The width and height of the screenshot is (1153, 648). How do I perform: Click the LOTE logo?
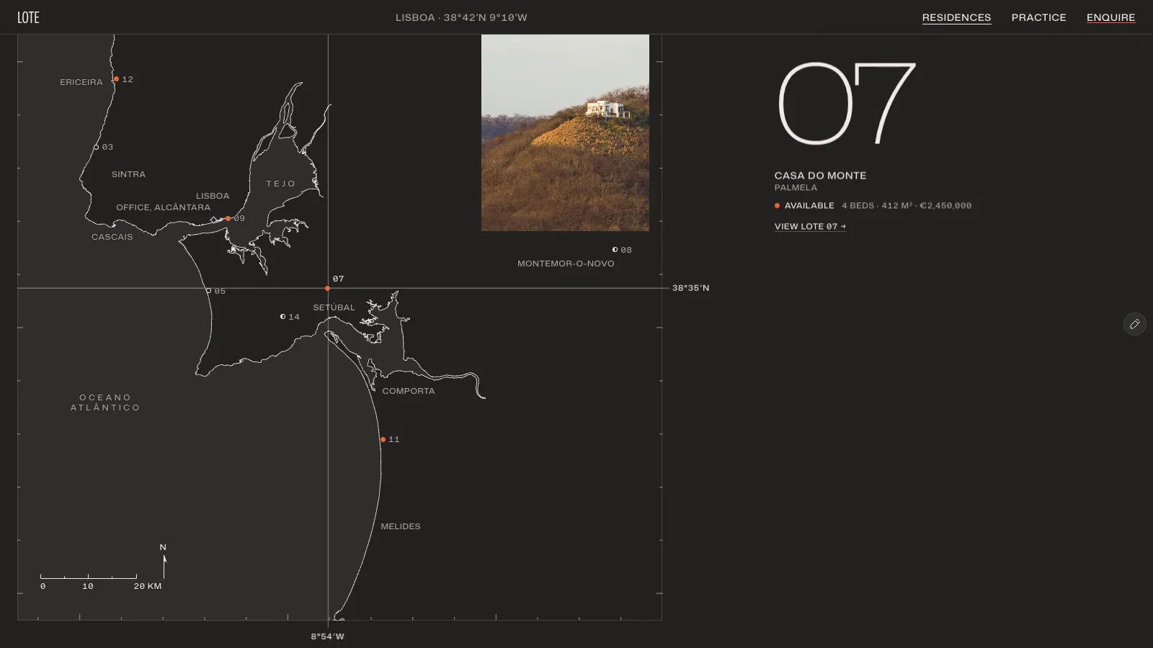point(28,17)
